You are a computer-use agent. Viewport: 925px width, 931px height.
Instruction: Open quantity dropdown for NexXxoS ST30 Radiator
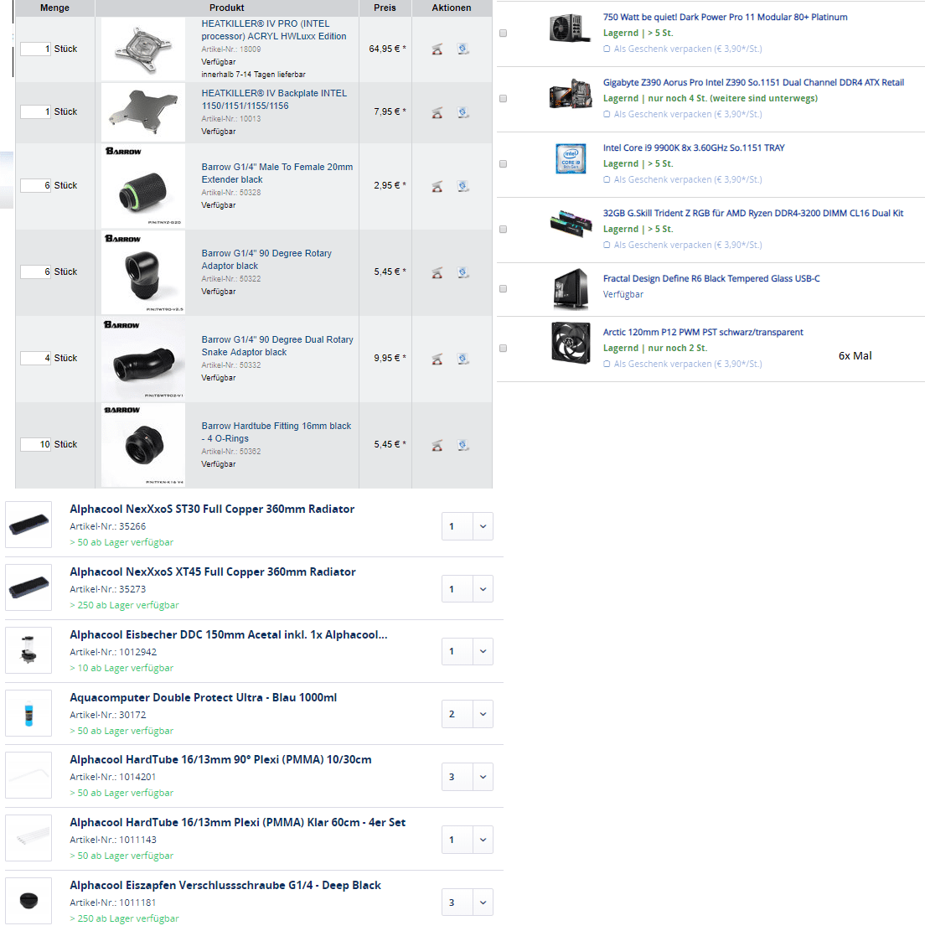[483, 526]
